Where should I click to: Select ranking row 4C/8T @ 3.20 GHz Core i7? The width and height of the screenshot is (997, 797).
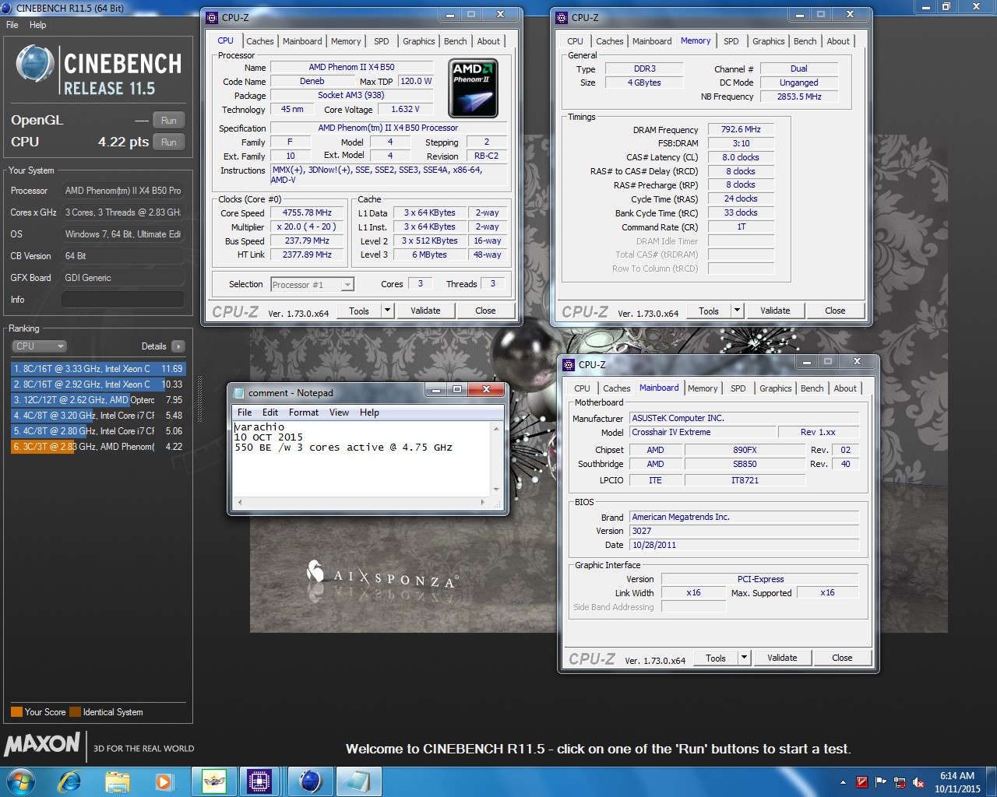tap(98, 416)
